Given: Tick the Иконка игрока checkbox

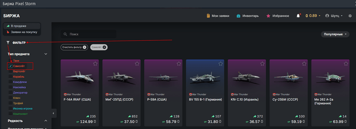Looking at the screenshot, I should coord(10,108).
